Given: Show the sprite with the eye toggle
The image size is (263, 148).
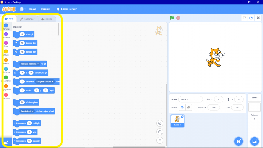Looking at the screenshot, I should coord(182,107).
